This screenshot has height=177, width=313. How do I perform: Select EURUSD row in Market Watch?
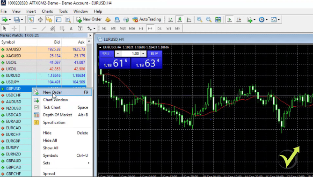[x=43, y=75]
